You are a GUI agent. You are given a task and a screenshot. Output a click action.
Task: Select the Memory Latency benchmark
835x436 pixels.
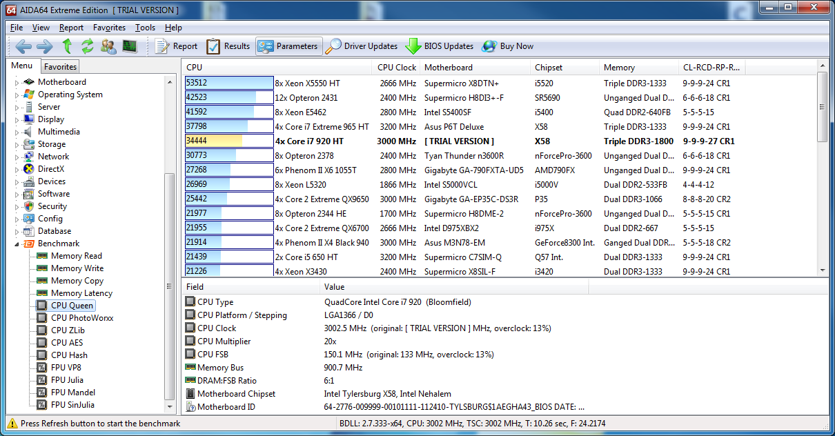pos(81,293)
